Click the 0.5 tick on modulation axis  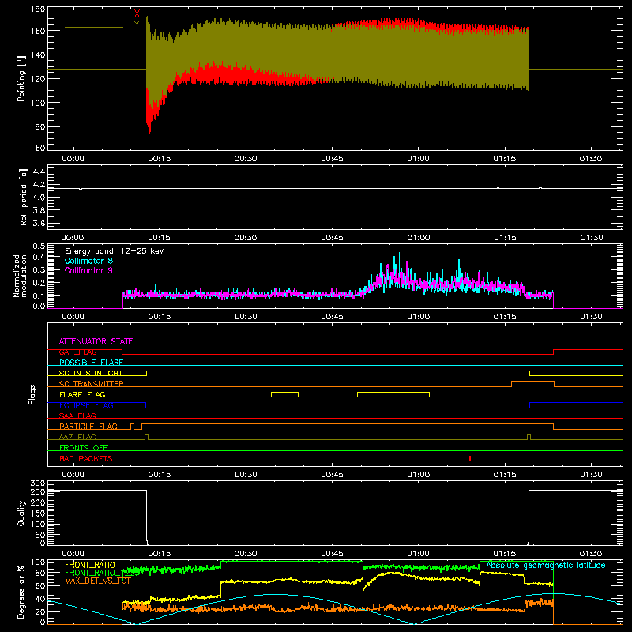(39, 246)
